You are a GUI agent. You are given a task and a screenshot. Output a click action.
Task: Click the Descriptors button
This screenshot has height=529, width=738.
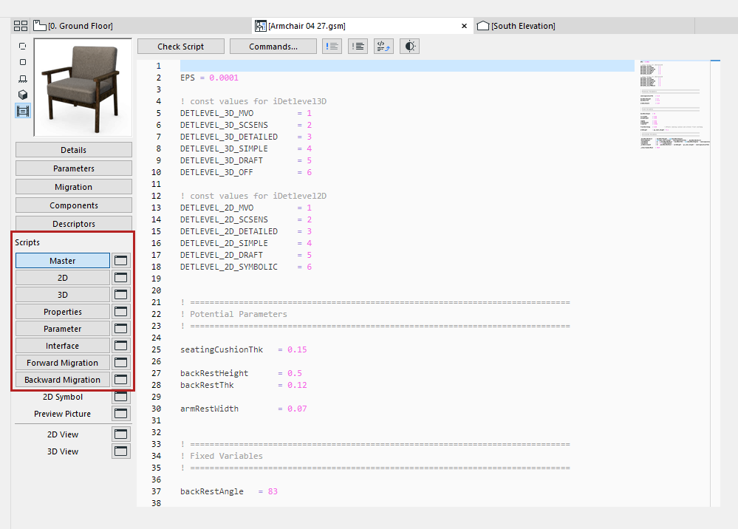73,223
